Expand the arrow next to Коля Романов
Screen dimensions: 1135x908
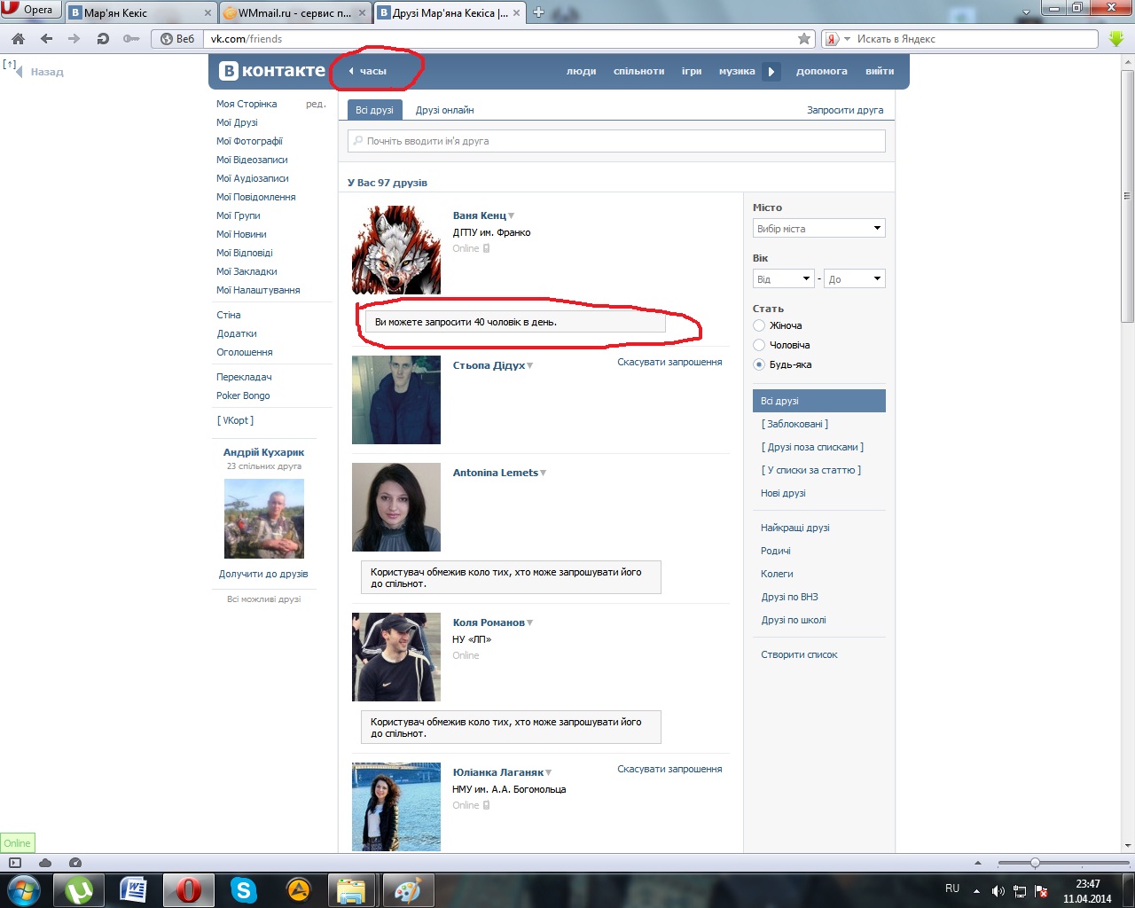coord(530,623)
